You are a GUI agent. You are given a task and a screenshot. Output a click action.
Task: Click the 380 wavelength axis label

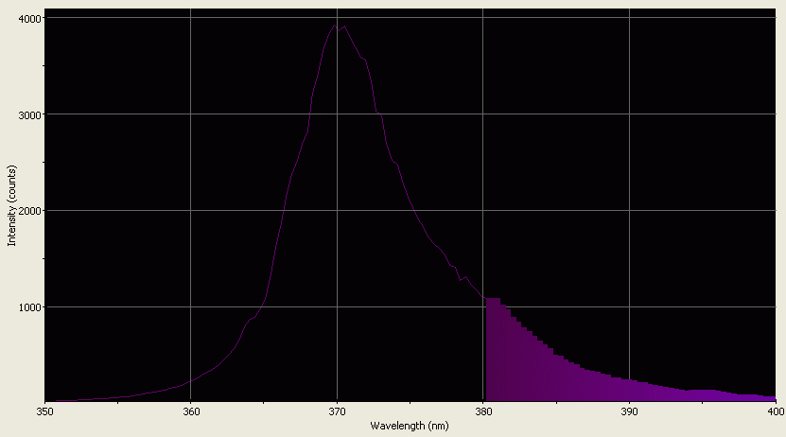[482, 411]
